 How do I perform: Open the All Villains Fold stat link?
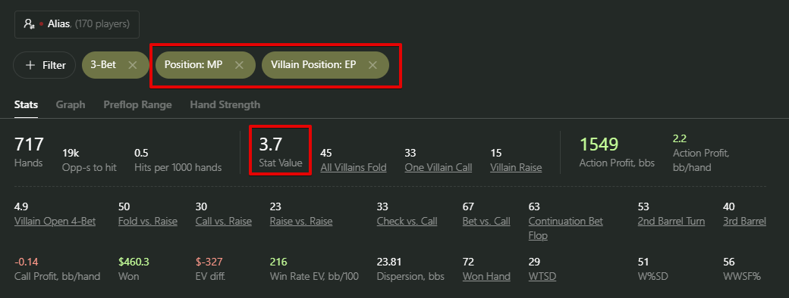[x=354, y=168]
